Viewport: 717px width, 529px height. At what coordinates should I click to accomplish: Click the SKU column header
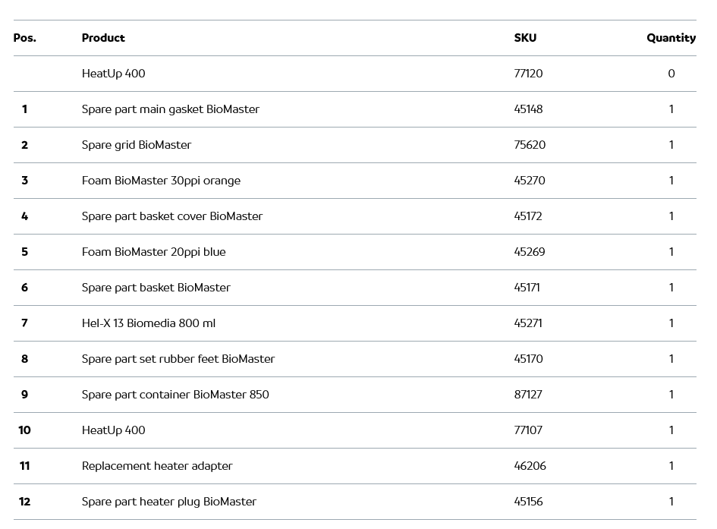525,38
